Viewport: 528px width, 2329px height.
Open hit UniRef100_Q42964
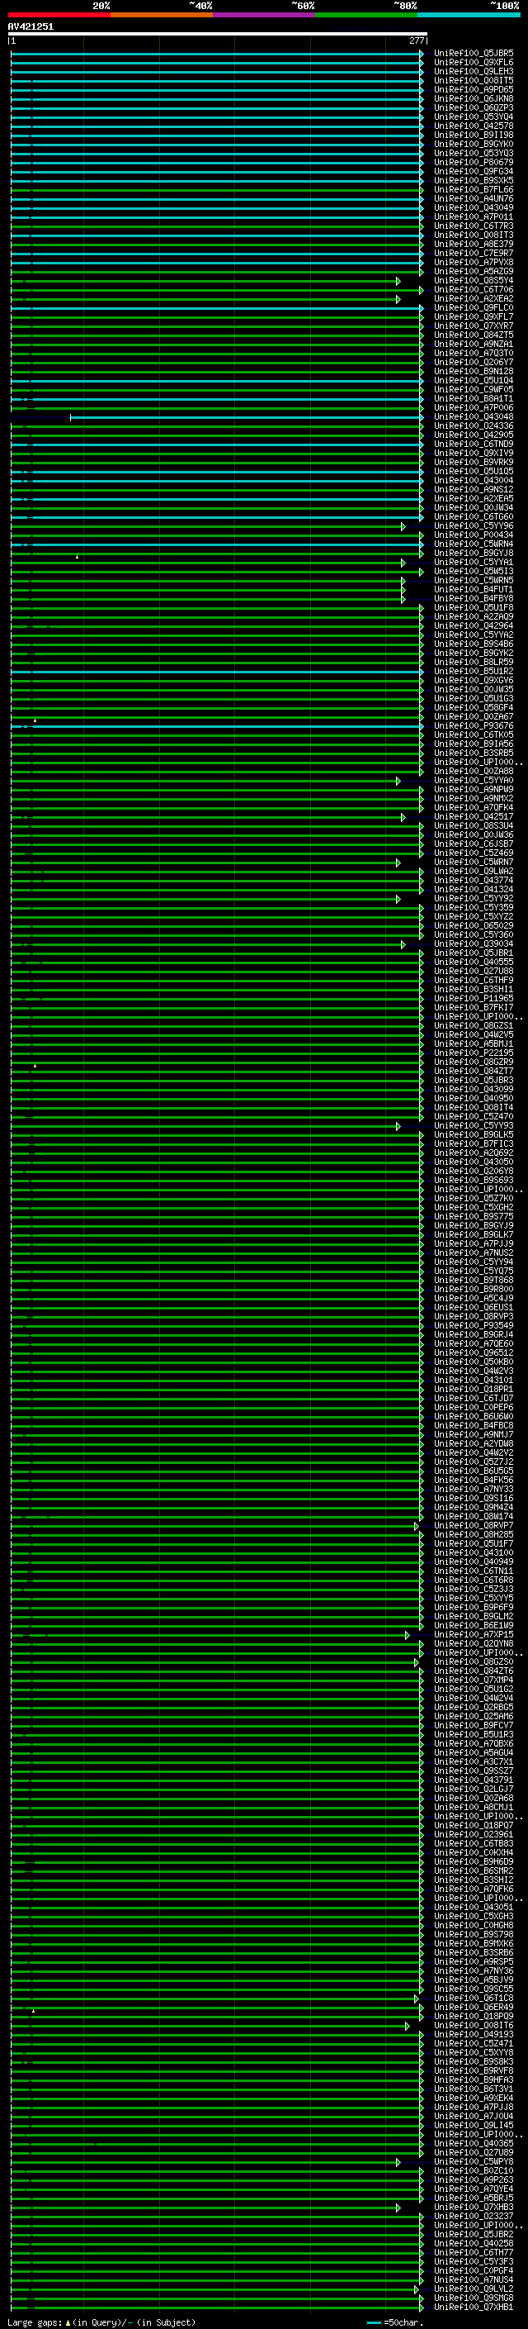474,625
